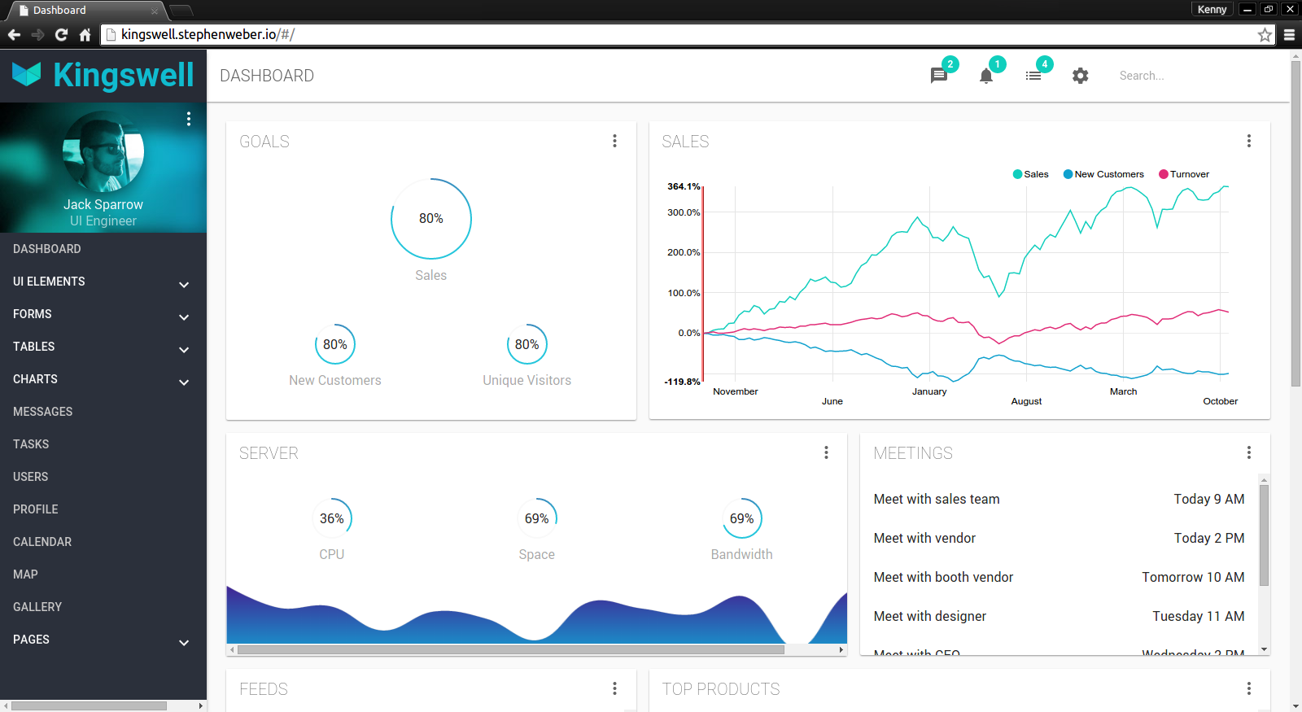Bookmark the page with the star icon
Viewport: 1302px width, 712px height.
(x=1265, y=35)
